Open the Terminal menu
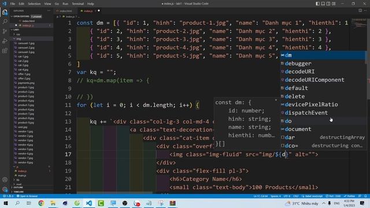This screenshot has width=370, height=208. click(x=77, y=4)
